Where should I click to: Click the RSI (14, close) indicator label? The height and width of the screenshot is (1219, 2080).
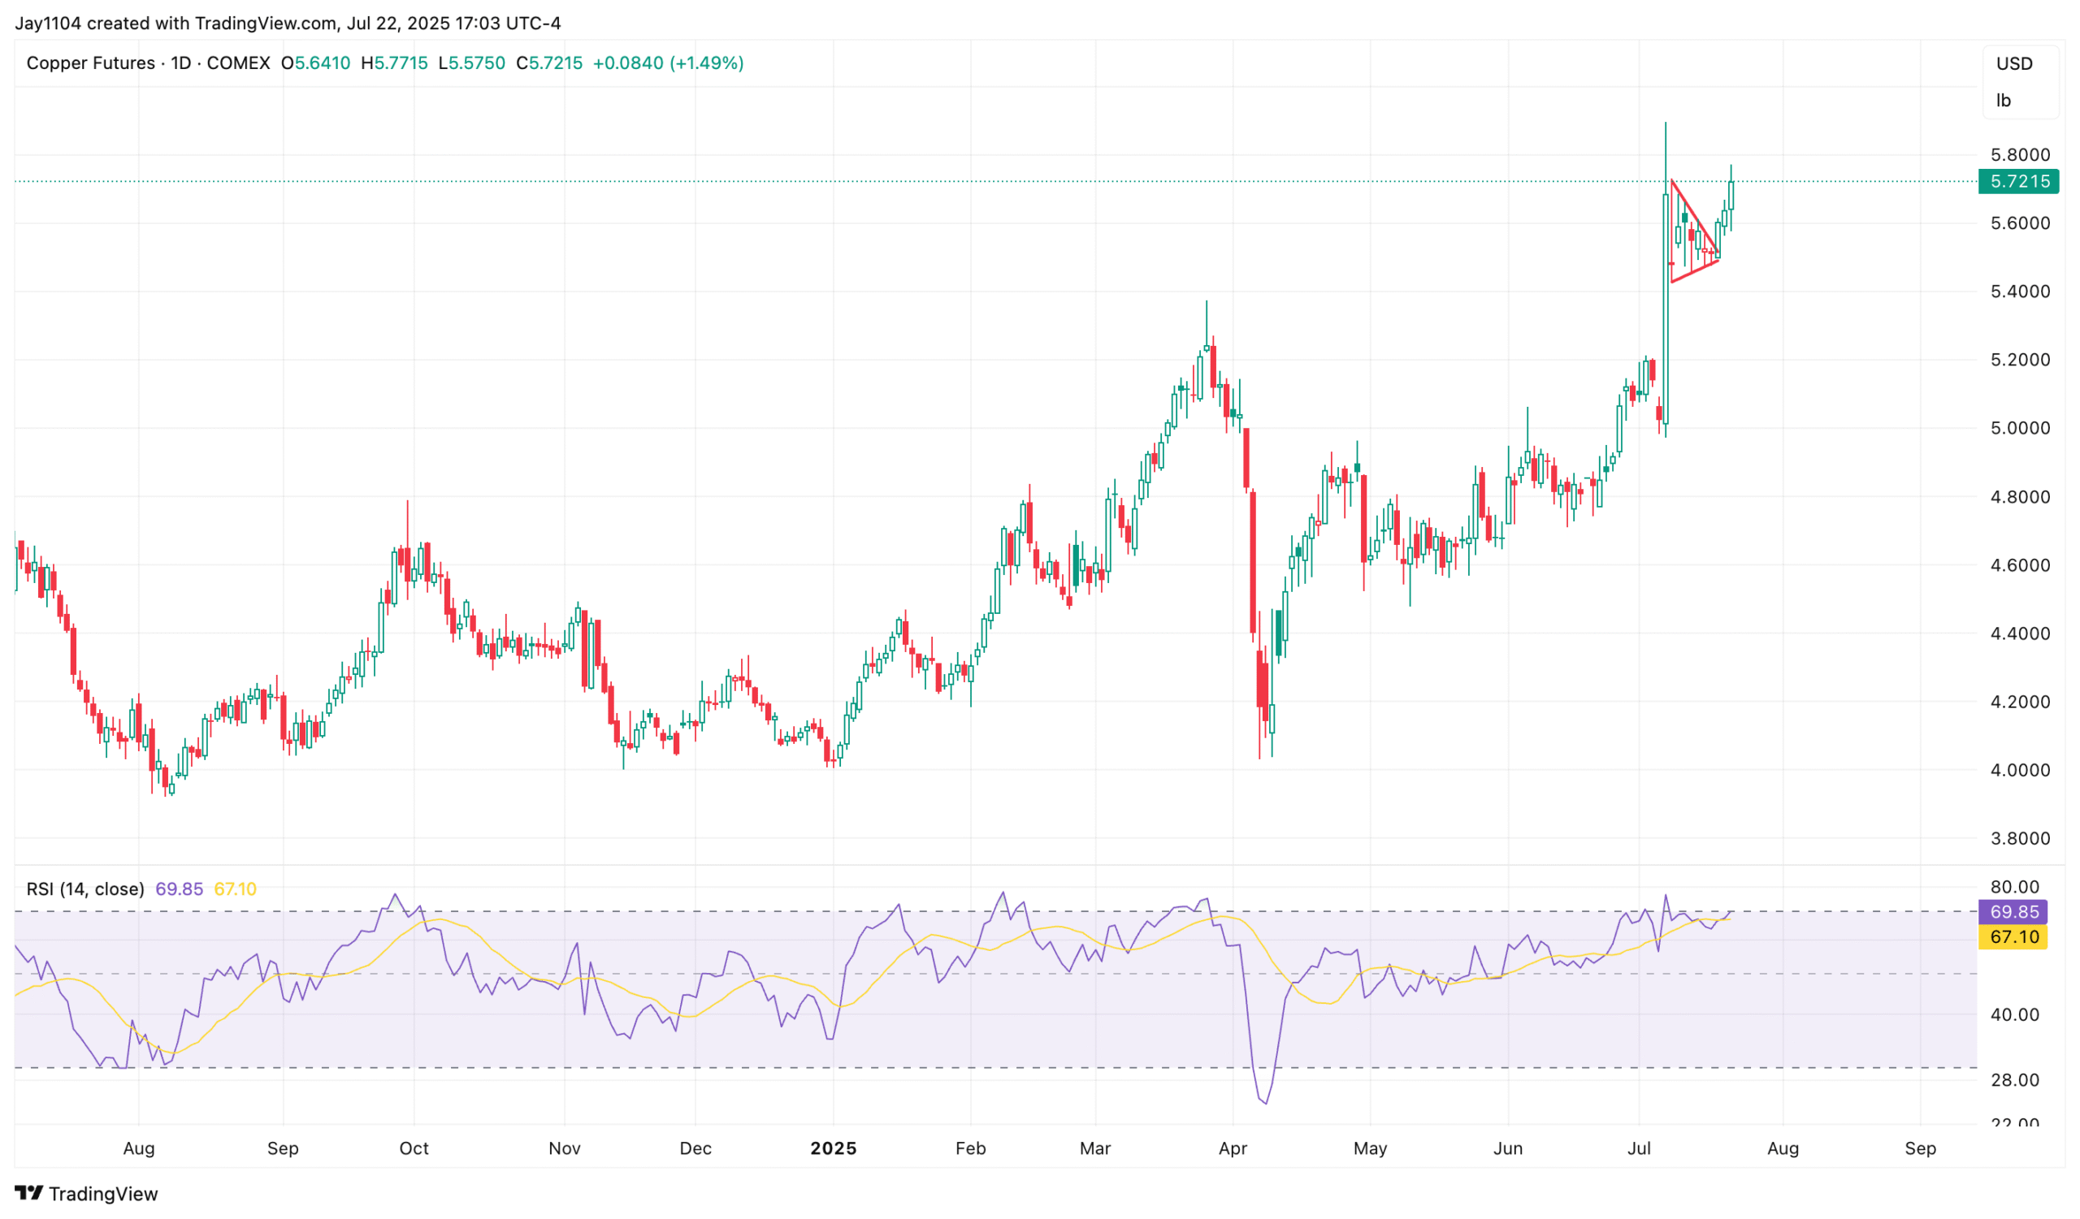(85, 889)
